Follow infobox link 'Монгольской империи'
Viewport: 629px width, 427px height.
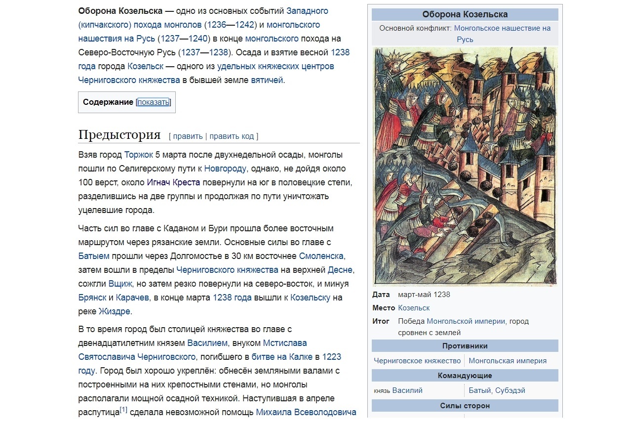pos(466,321)
